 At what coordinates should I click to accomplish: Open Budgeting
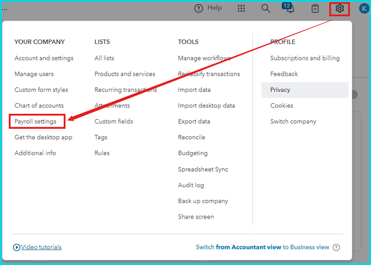point(193,153)
